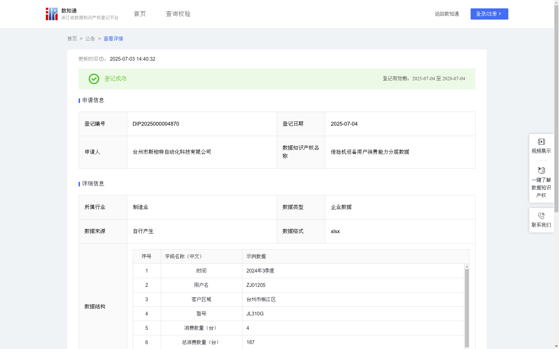This screenshot has width=559, height=349.
Task: Go to 公告 in the breadcrumb
Action: (x=90, y=39)
